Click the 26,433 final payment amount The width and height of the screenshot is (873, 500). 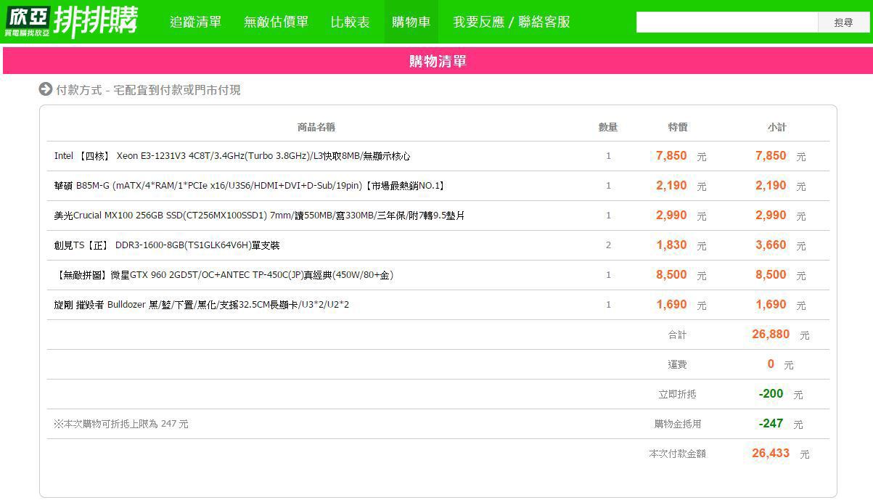click(771, 453)
